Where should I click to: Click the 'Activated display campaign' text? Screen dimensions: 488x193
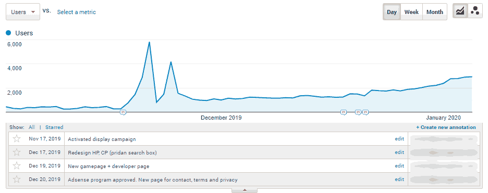102,139
